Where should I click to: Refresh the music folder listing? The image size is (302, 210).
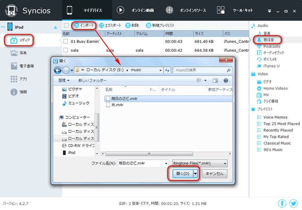click(167, 70)
